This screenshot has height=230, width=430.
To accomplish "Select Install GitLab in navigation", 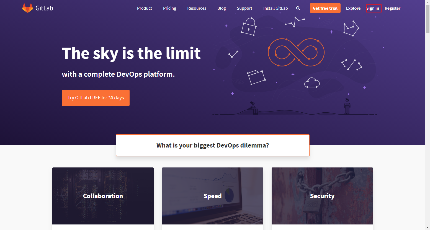I will pyautogui.click(x=275, y=8).
